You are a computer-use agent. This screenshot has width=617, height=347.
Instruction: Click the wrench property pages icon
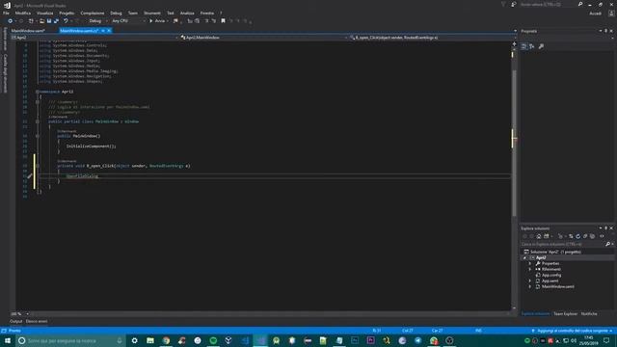(541, 46)
